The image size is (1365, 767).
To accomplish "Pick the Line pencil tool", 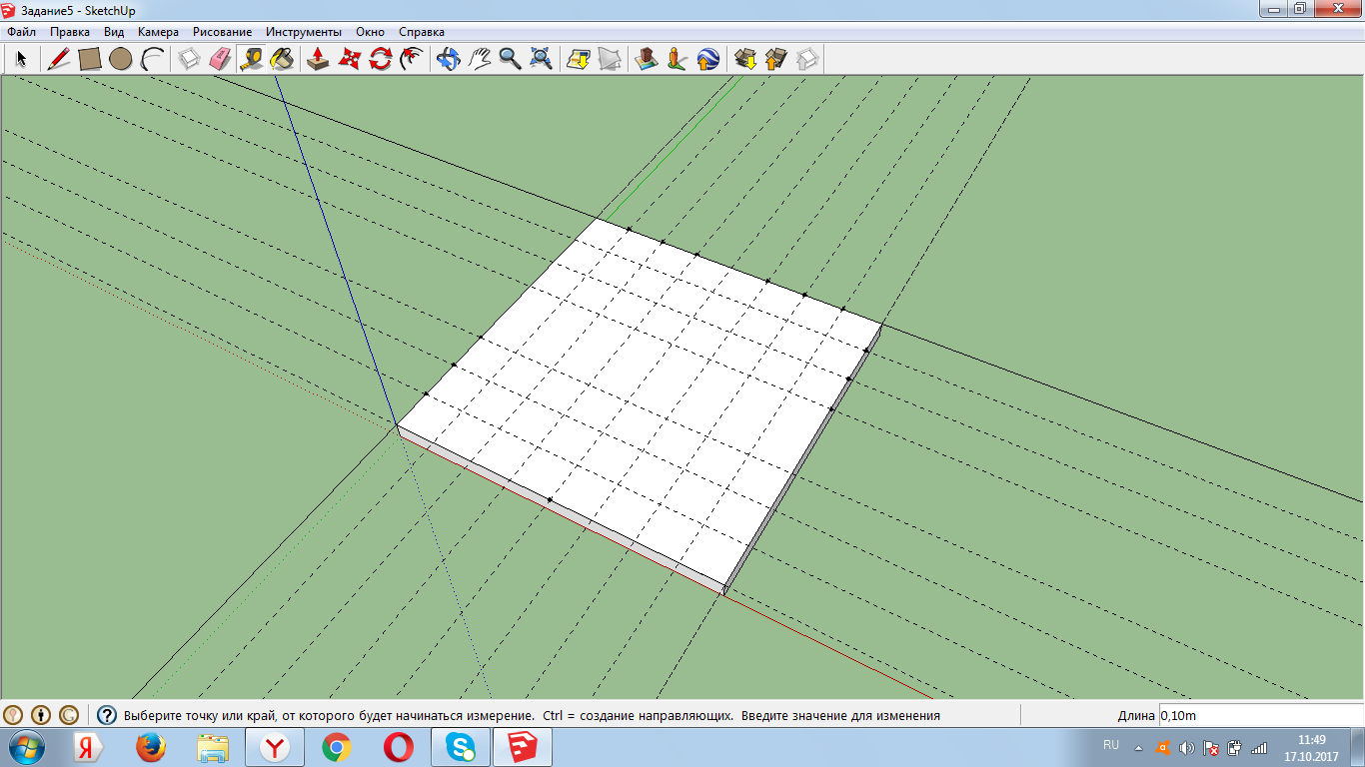I will tap(59, 59).
